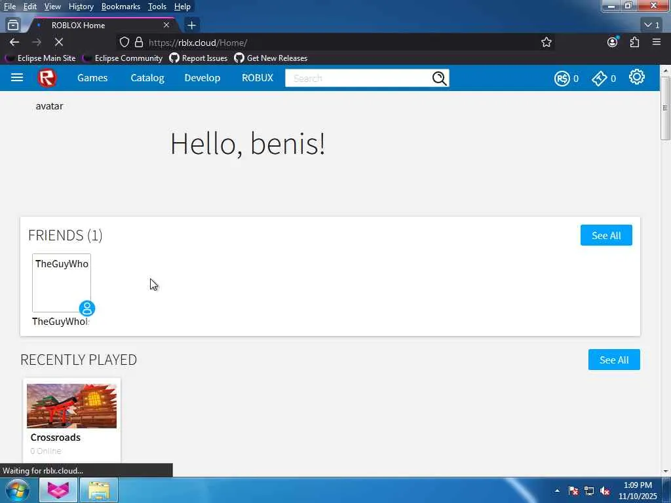The height and width of the screenshot is (503, 671).
Task: Show hidden system tray icons
Action: [x=557, y=491]
